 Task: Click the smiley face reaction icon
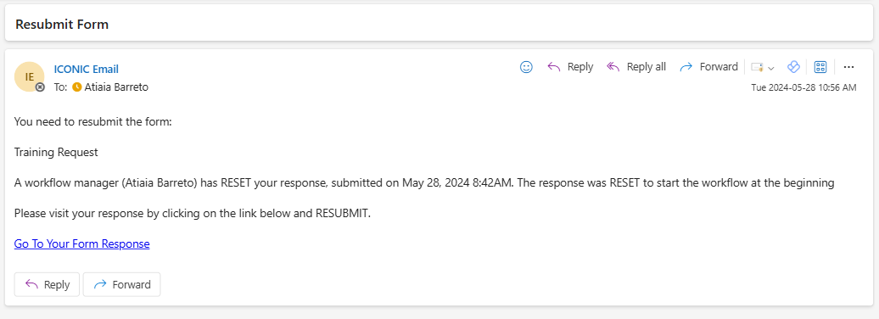pyautogui.click(x=526, y=67)
